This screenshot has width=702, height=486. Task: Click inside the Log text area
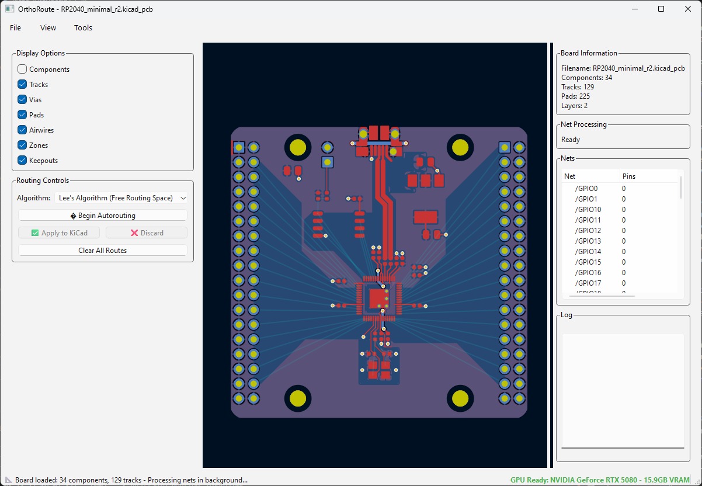click(623, 391)
